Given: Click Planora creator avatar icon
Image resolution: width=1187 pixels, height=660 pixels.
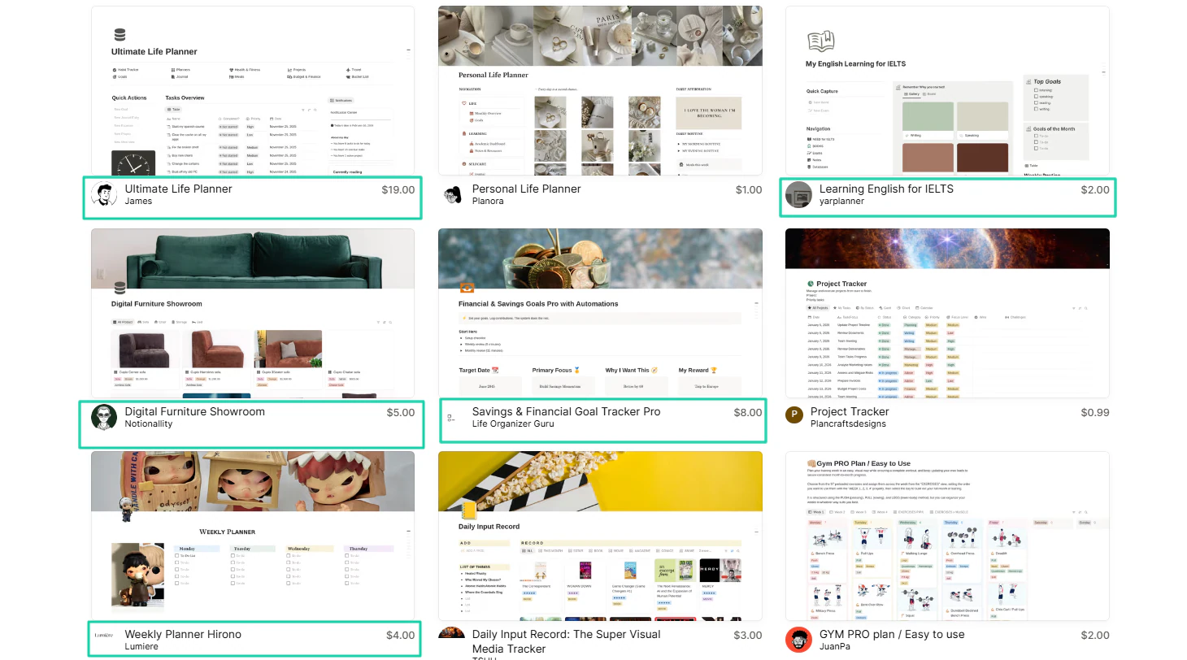Looking at the screenshot, I should [451, 195].
